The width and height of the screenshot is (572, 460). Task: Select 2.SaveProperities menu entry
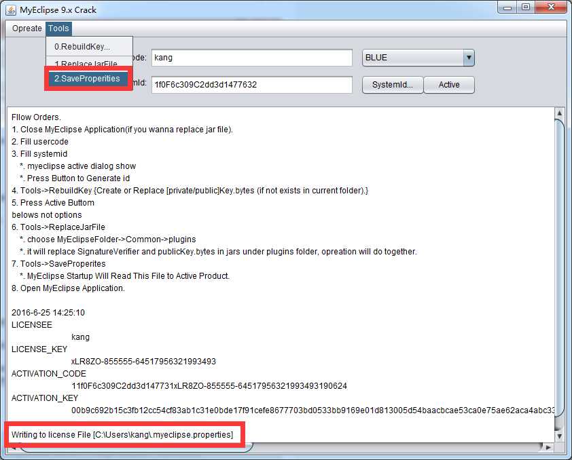(88, 78)
